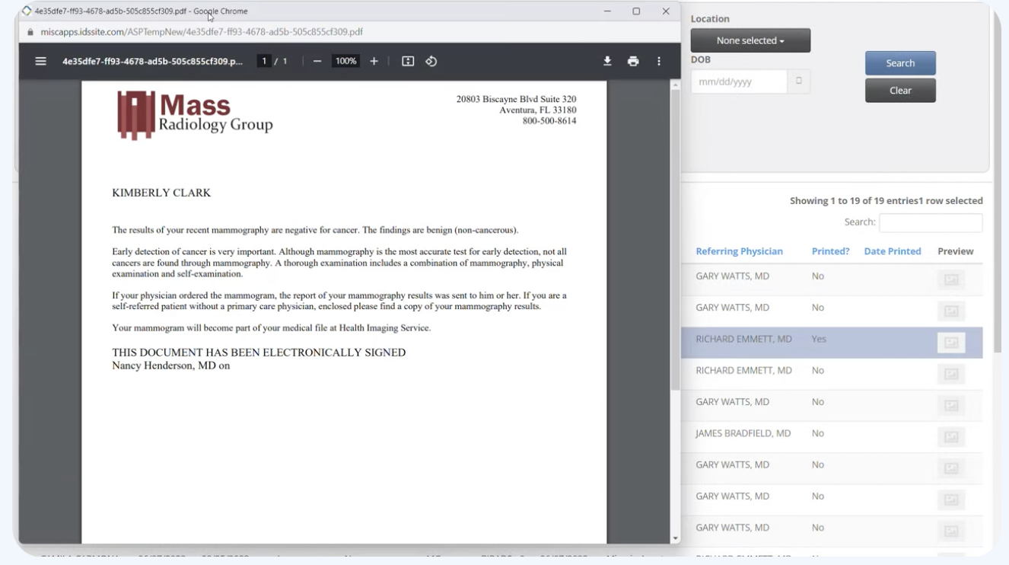
Task: Click the PDF URL address bar
Action: click(202, 32)
